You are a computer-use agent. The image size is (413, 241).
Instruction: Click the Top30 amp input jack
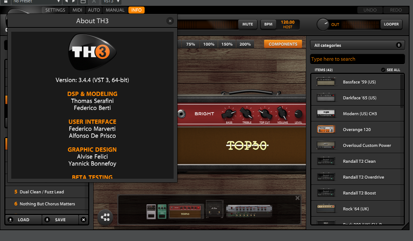point(181,114)
